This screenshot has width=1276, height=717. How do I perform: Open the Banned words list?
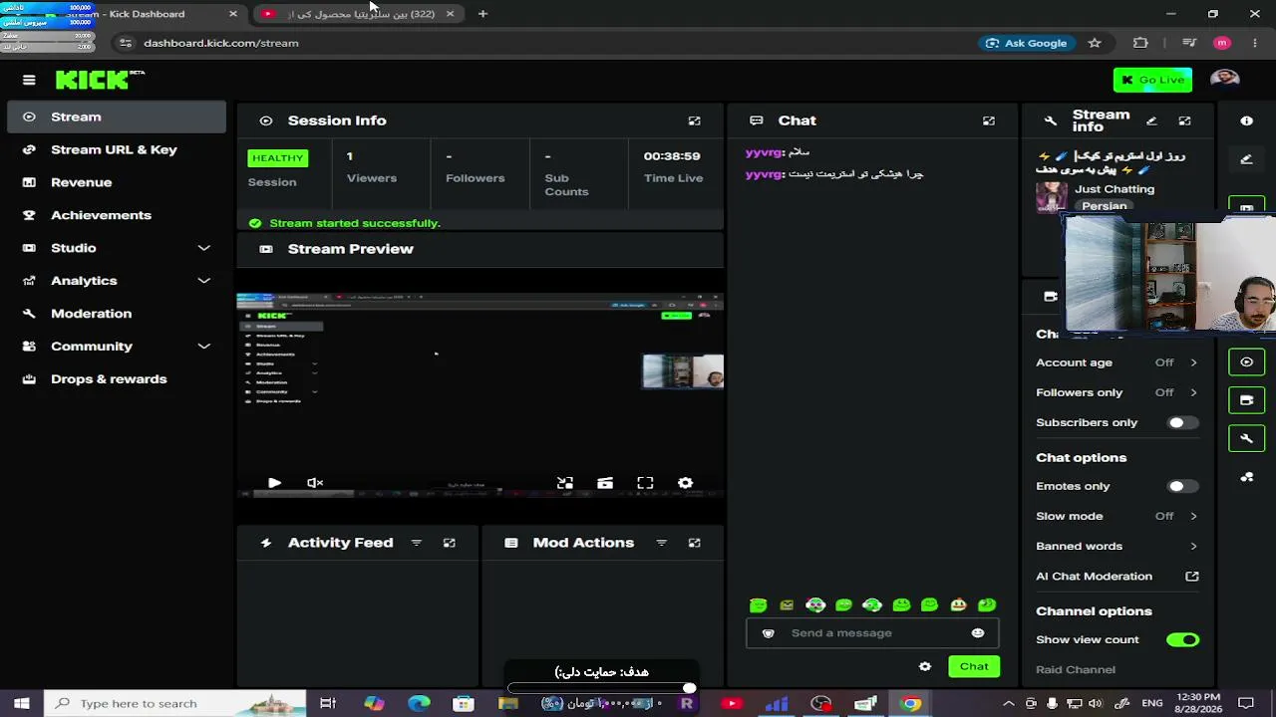[x=1117, y=546]
